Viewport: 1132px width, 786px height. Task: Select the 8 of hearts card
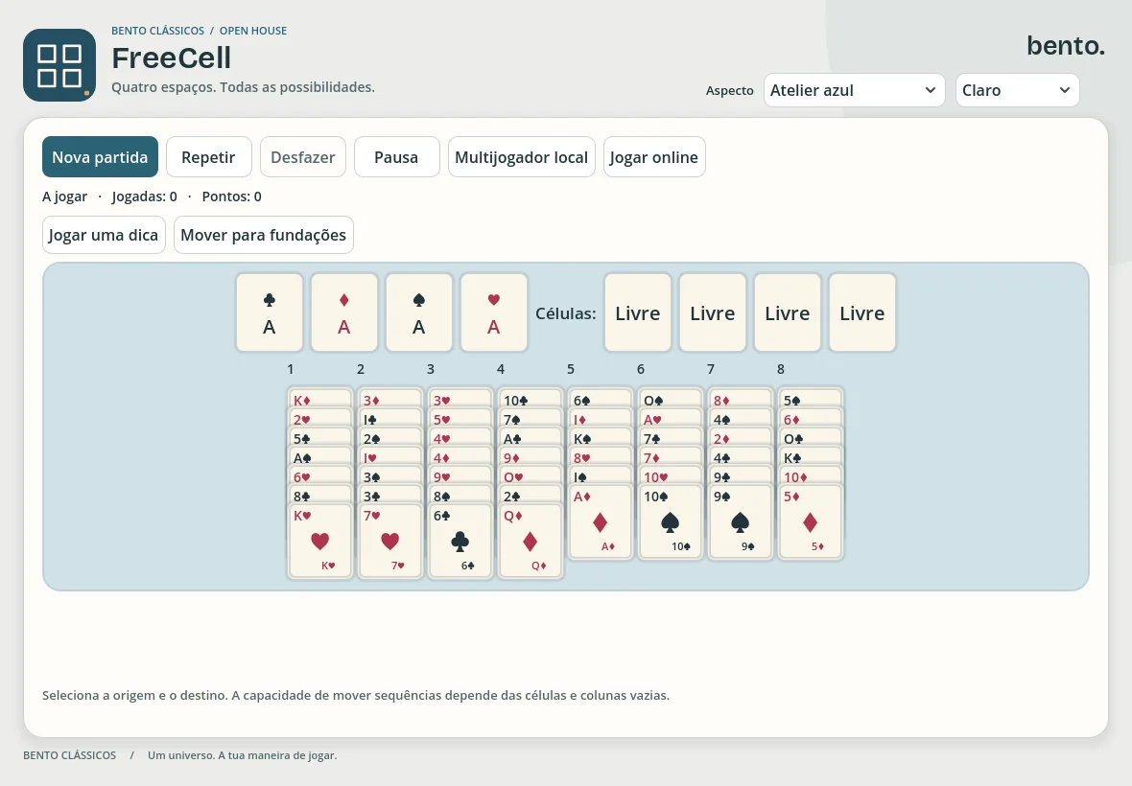point(601,456)
